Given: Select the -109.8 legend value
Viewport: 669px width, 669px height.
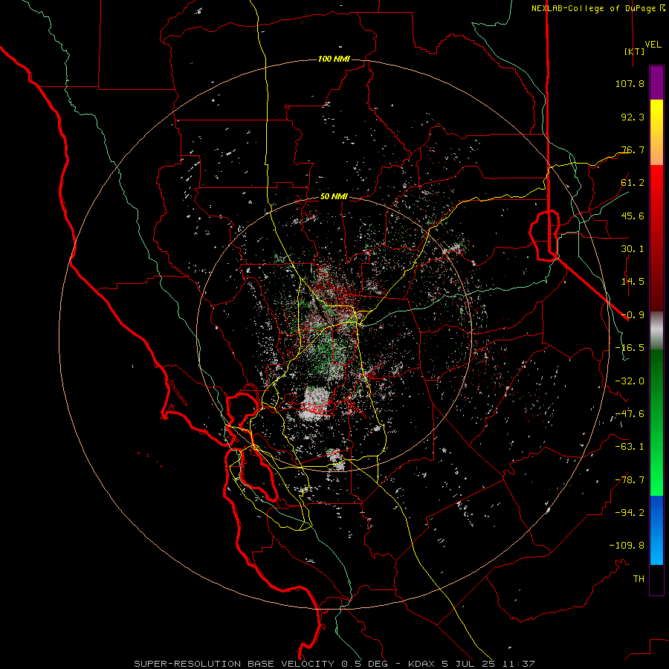Looking at the screenshot, I should 627,546.
